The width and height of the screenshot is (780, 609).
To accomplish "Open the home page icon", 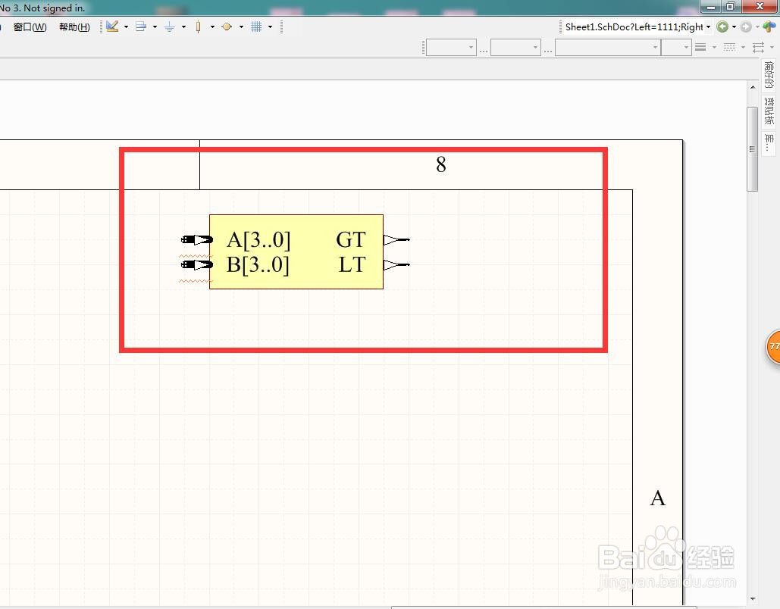I will point(769,27).
